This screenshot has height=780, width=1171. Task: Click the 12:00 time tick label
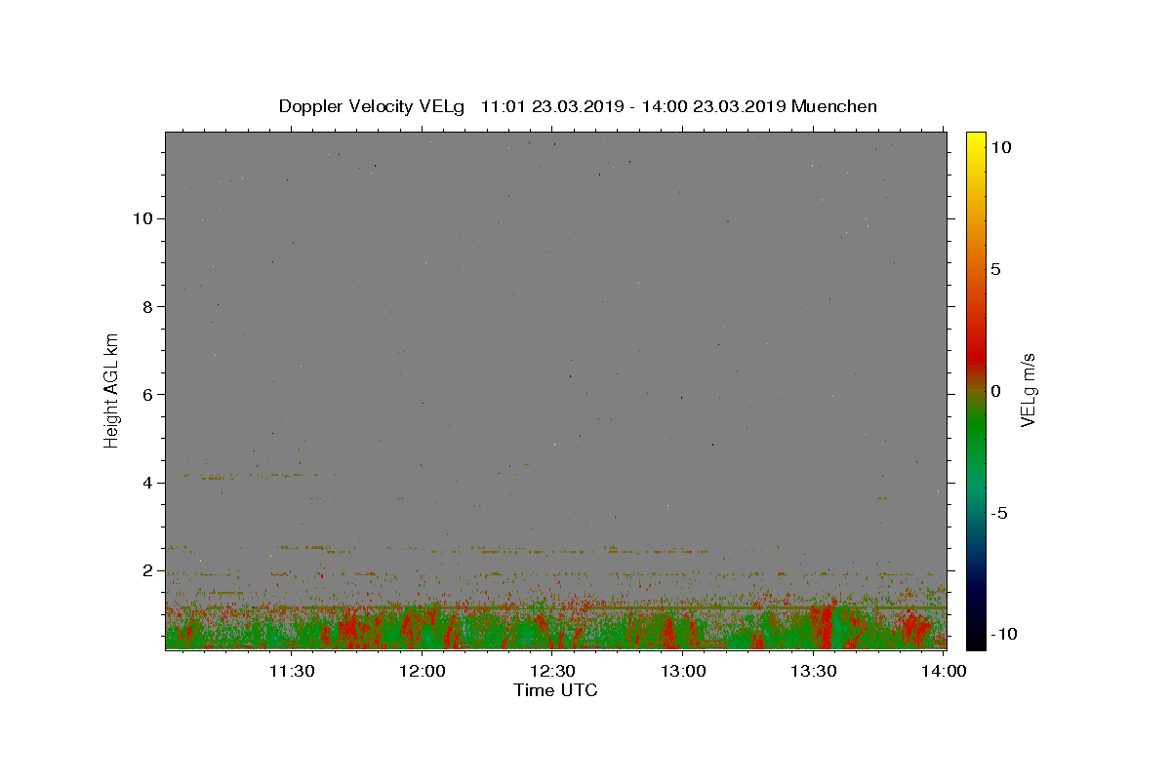422,671
